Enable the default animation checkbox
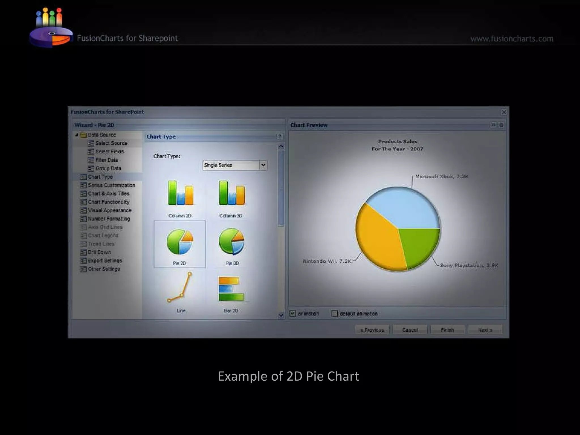This screenshot has height=435, width=580. click(x=334, y=313)
